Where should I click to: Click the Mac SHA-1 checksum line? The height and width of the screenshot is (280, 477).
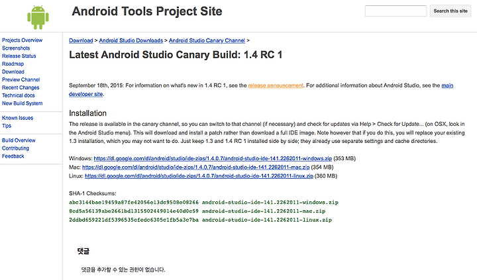[197, 211]
